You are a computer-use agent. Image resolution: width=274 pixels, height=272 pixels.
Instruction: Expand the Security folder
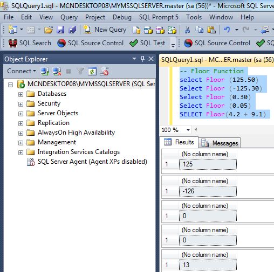tap(20, 104)
